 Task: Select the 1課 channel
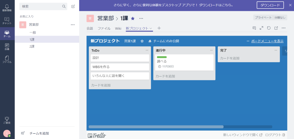(47, 39)
